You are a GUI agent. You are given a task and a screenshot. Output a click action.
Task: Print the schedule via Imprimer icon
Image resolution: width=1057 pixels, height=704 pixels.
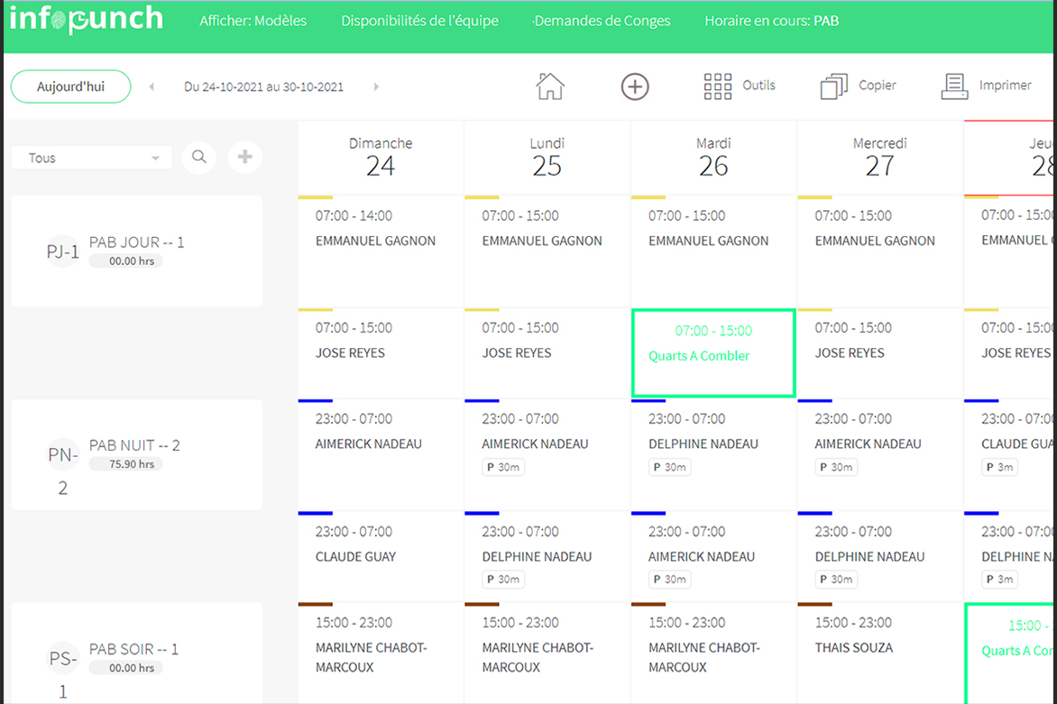tap(987, 87)
